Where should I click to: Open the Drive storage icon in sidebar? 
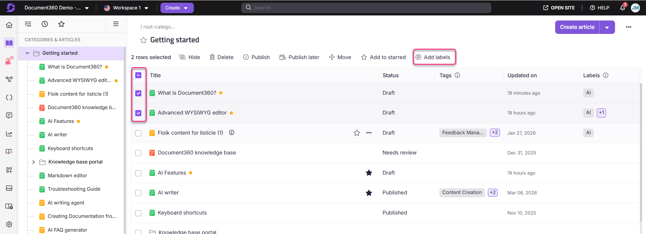9,188
